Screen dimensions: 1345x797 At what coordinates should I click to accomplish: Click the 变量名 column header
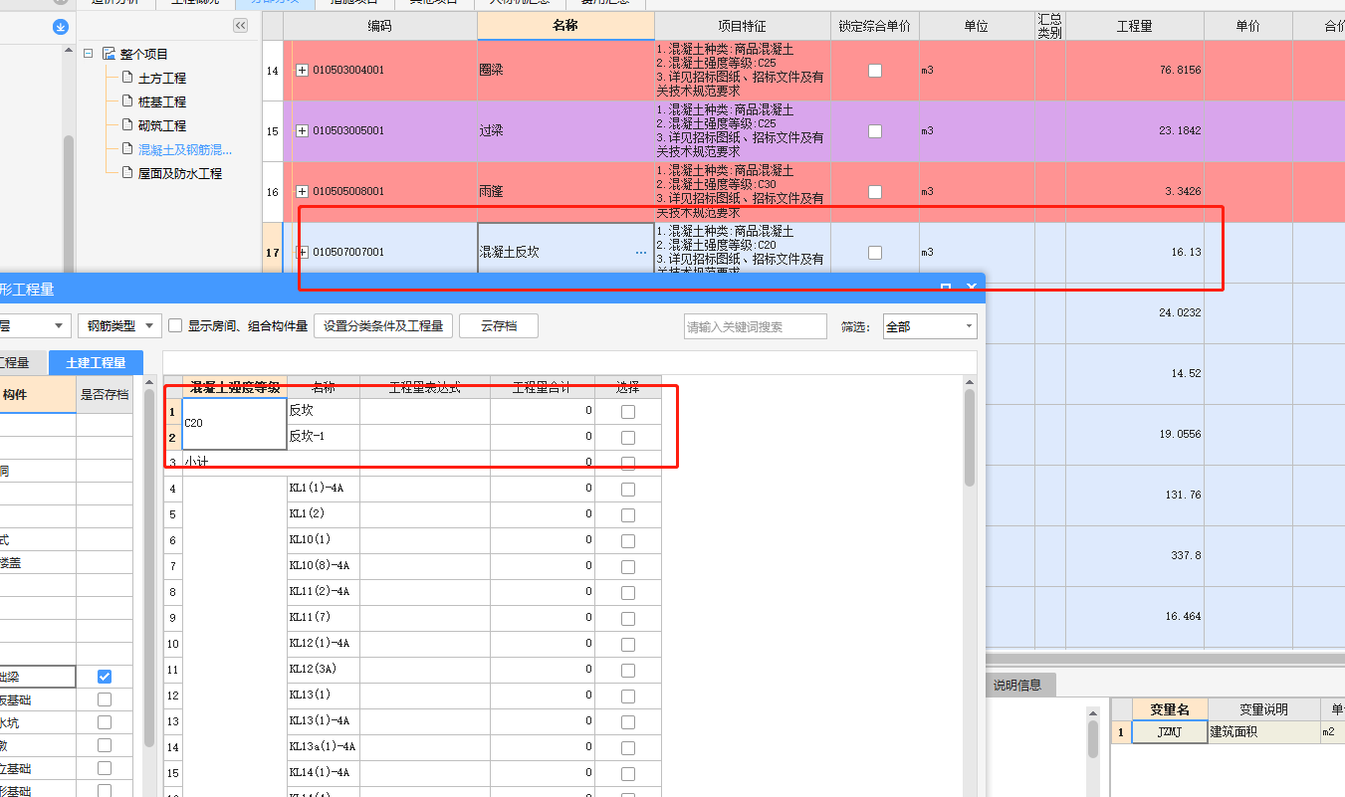point(1169,709)
